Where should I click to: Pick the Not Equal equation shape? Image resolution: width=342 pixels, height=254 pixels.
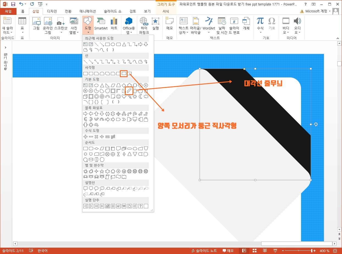113,137
